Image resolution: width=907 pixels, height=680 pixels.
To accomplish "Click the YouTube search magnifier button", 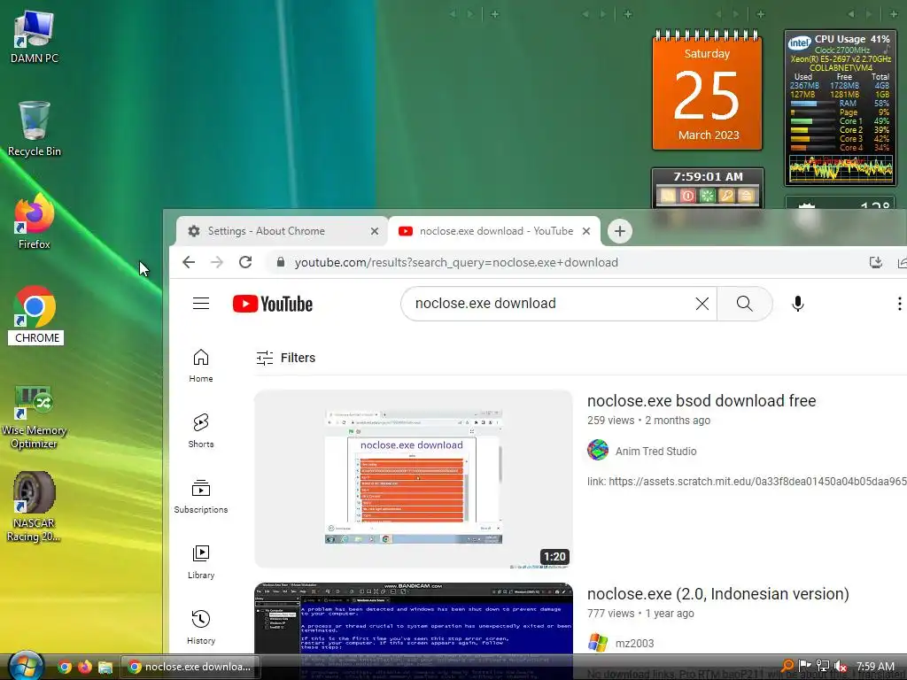I will pyautogui.click(x=744, y=304).
